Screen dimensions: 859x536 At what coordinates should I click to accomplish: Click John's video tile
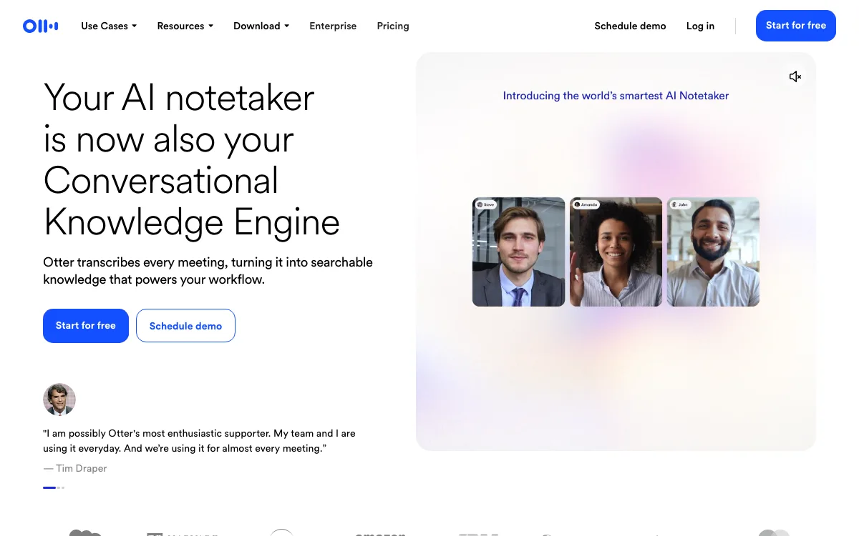click(713, 252)
